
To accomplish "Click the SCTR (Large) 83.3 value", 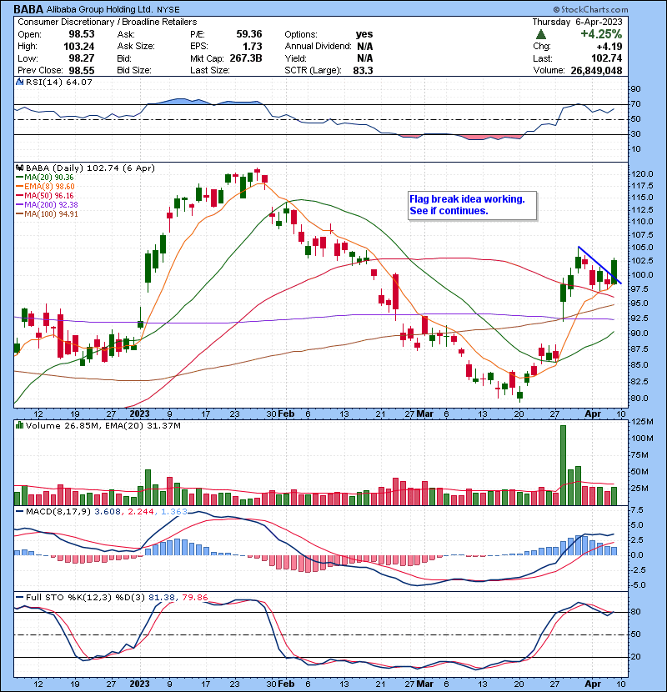I will [363, 71].
